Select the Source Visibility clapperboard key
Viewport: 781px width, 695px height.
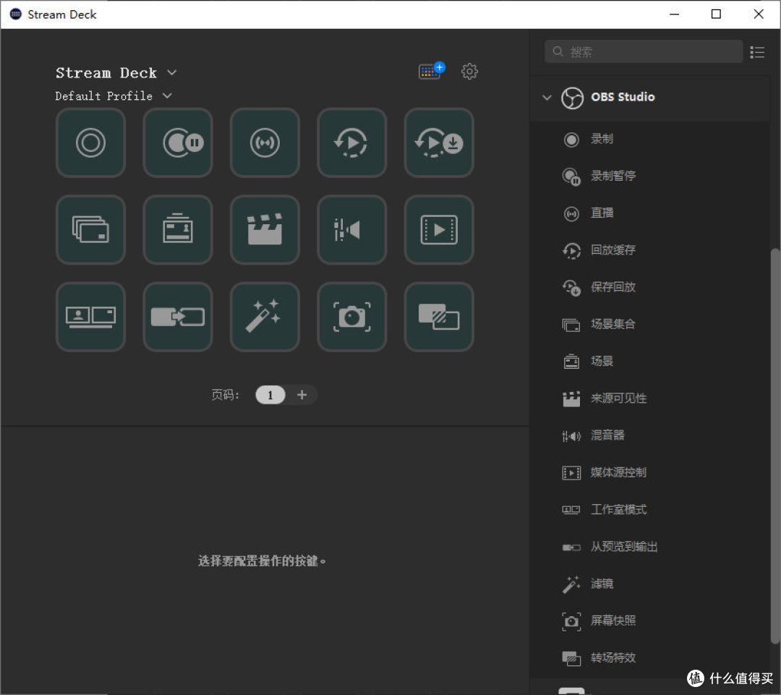[x=265, y=230]
